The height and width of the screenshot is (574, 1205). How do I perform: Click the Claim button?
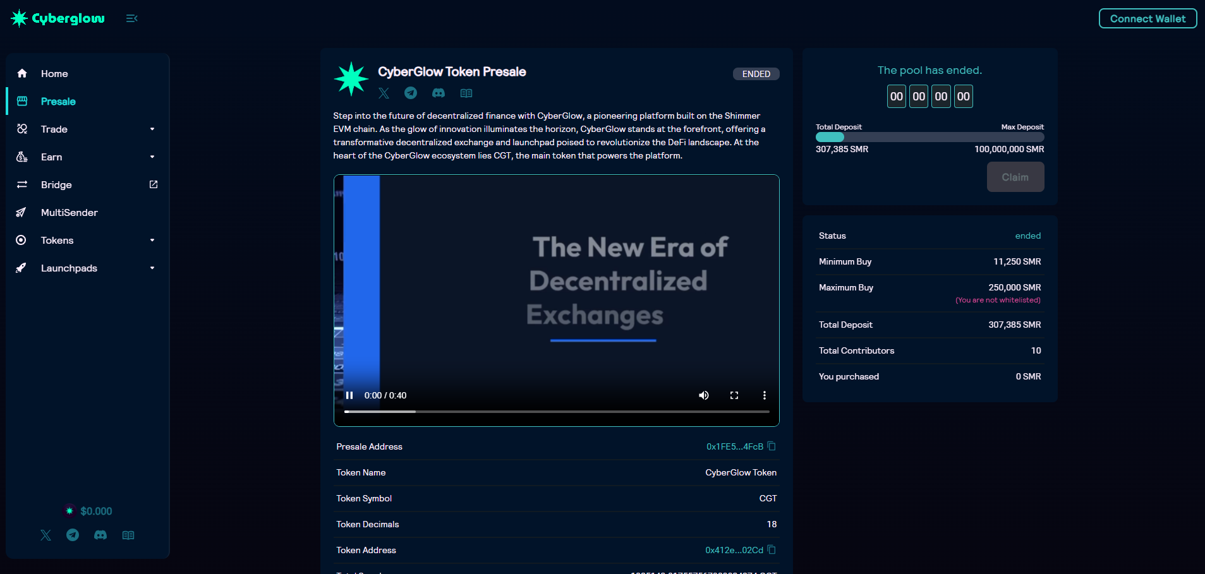coord(1015,177)
